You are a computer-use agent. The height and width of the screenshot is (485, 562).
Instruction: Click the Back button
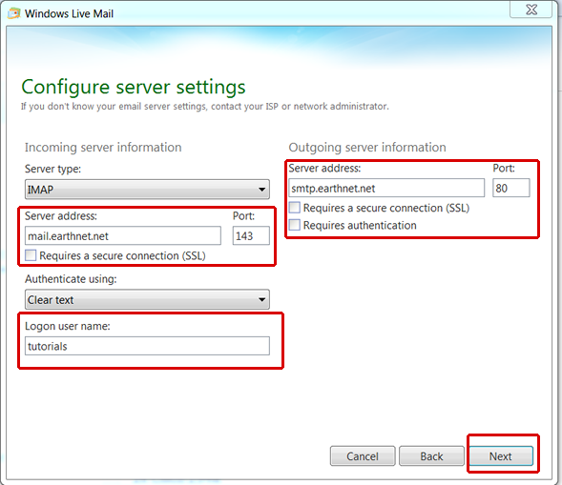click(x=431, y=456)
